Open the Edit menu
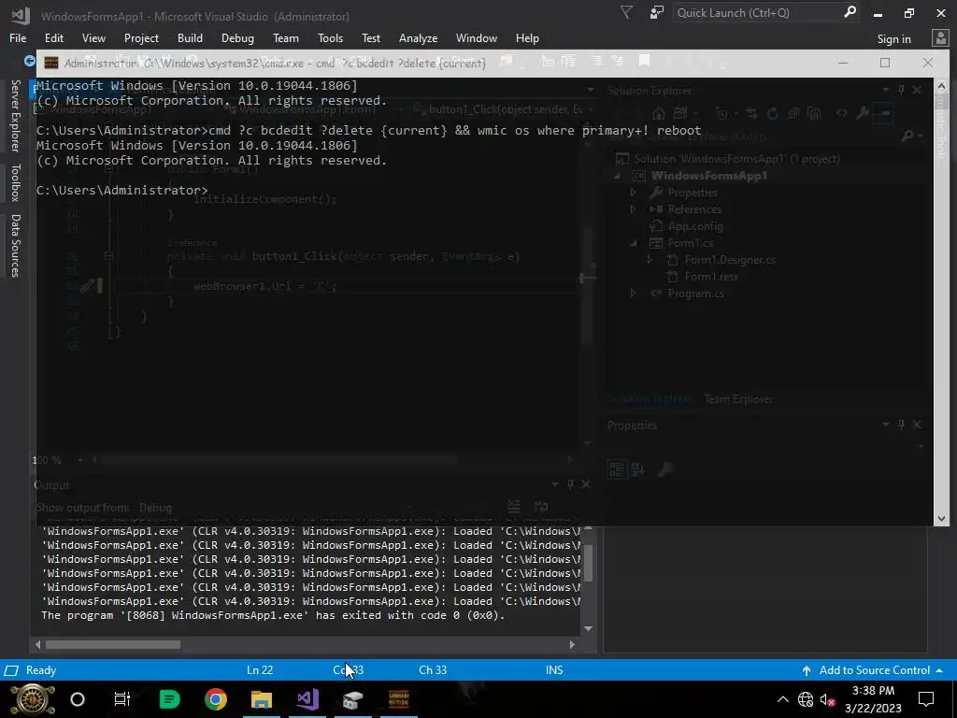 (53, 37)
